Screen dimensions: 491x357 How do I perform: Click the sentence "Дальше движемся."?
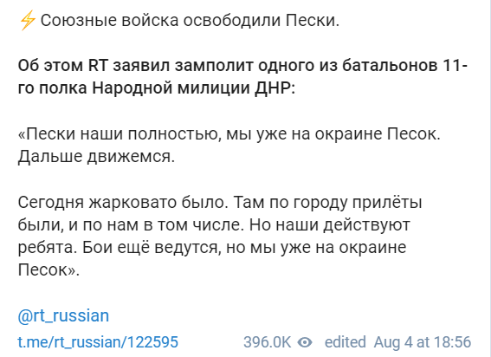(96, 156)
